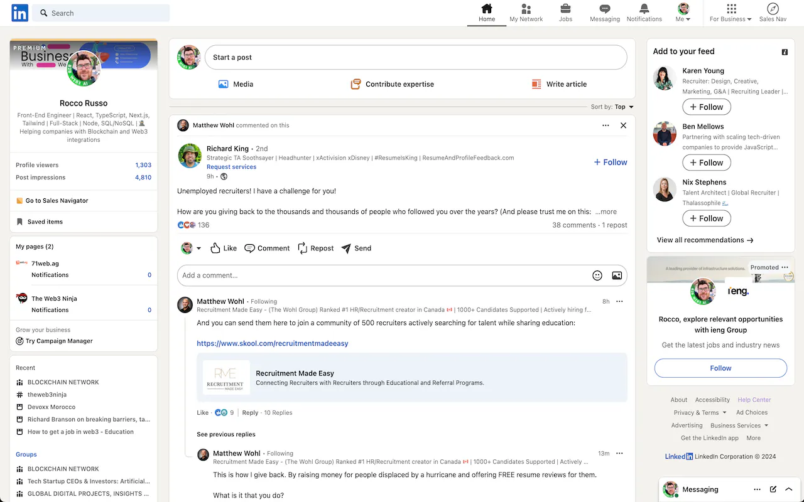Open the My Network tab

pos(526,13)
